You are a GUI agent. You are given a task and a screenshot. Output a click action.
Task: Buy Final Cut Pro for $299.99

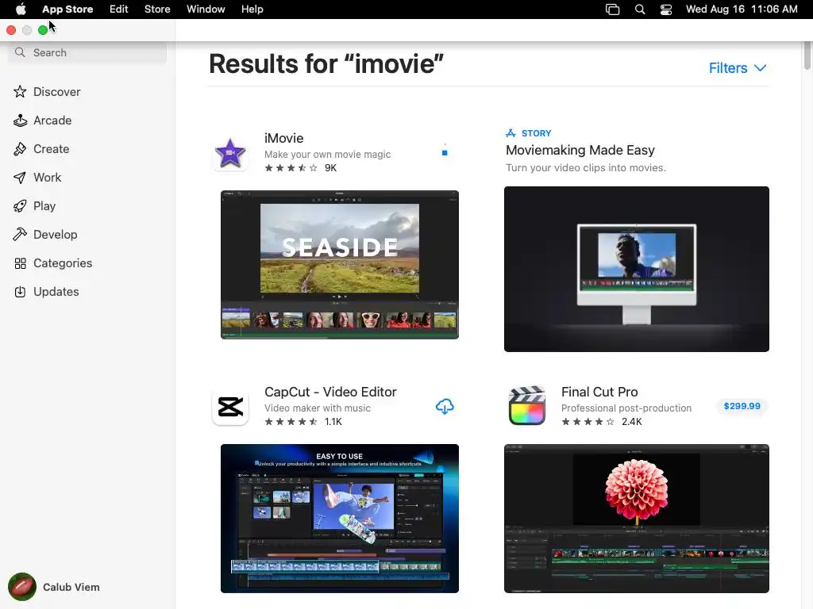pos(742,406)
